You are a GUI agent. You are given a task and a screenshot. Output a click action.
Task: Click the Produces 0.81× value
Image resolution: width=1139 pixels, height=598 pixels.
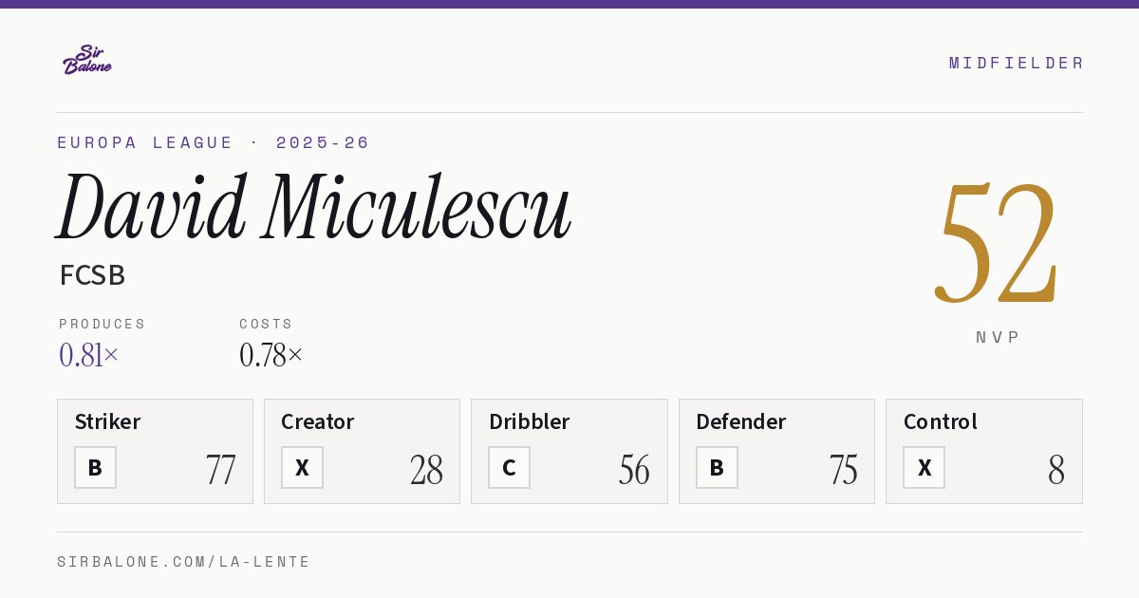89,355
